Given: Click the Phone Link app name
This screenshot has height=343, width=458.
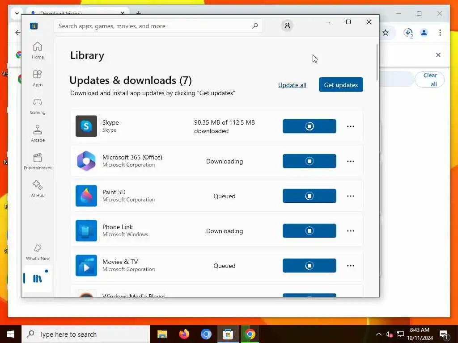Looking at the screenshot, I should tap(118, 227).
